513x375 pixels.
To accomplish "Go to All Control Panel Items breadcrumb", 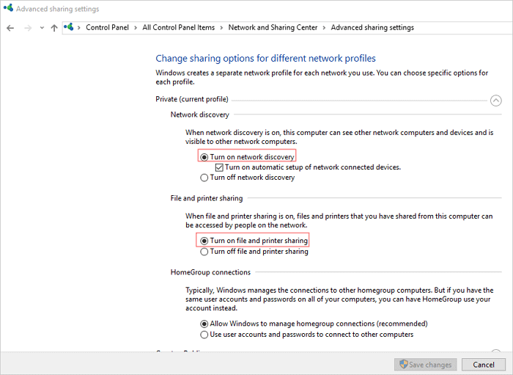I will click(178, 28).
